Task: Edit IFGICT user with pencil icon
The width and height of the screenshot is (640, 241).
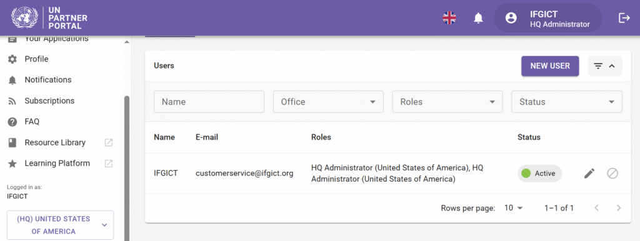Action: pos(589,174)
